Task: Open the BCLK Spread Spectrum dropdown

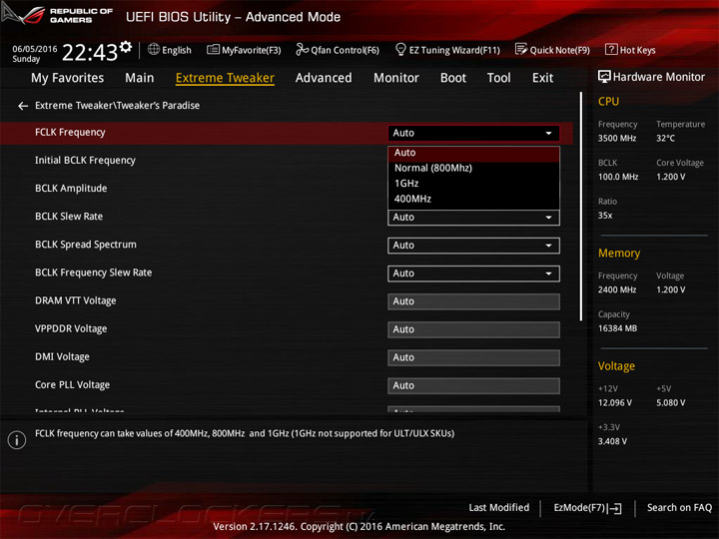Action: pyautogui.click(x=473, y=246)
